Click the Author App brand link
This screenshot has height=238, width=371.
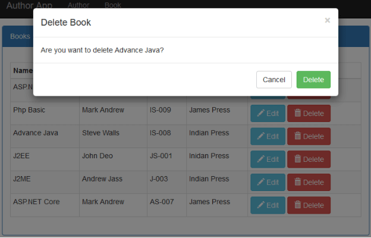(x=29, y=5)
